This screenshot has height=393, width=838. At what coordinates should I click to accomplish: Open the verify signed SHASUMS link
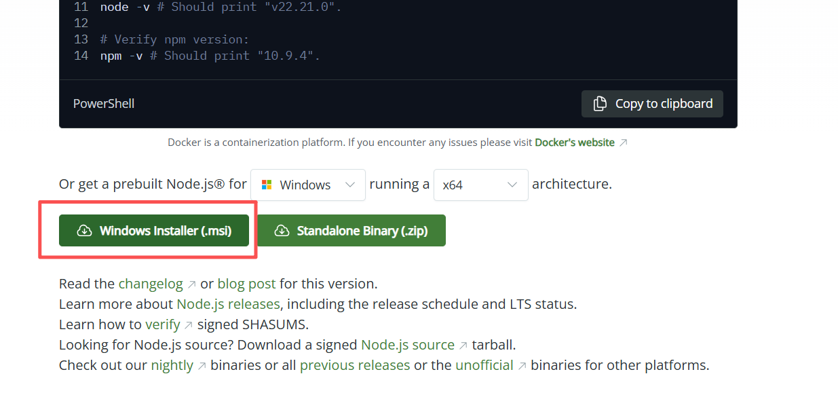163,324
